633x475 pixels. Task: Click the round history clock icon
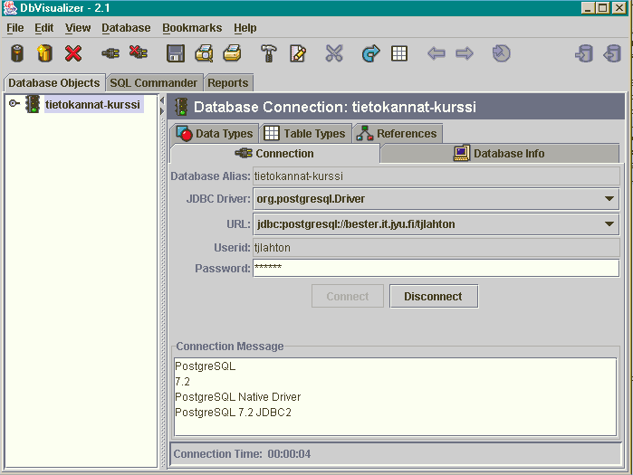click(x=502, y=53)
